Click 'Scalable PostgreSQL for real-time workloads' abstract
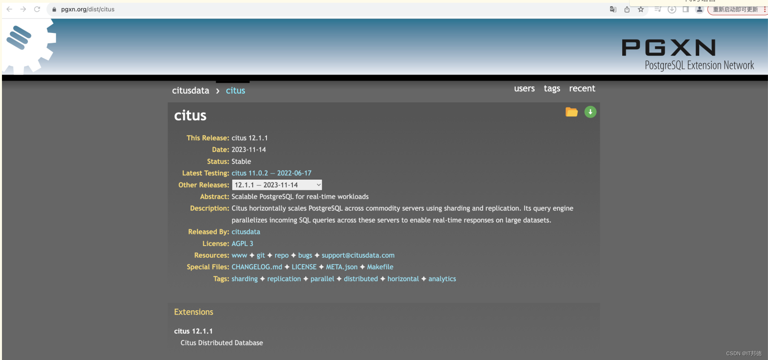The image size is (768, 360). (300, 197)
